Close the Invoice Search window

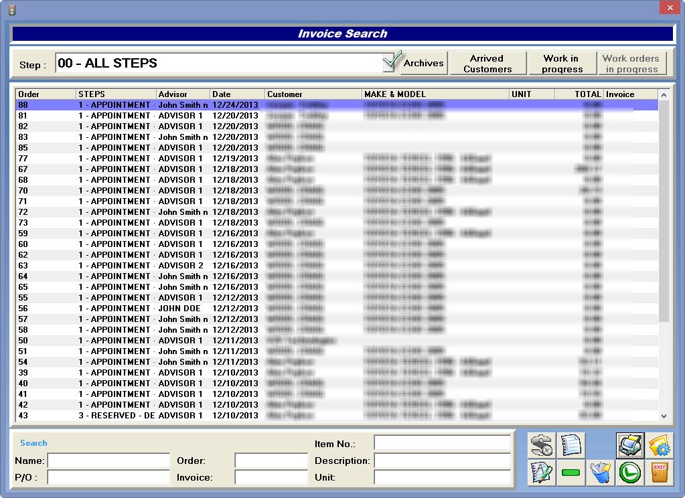click(x=670, y=8)
